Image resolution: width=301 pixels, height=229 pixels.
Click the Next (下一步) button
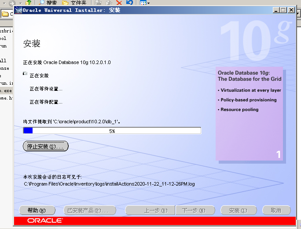195,210
